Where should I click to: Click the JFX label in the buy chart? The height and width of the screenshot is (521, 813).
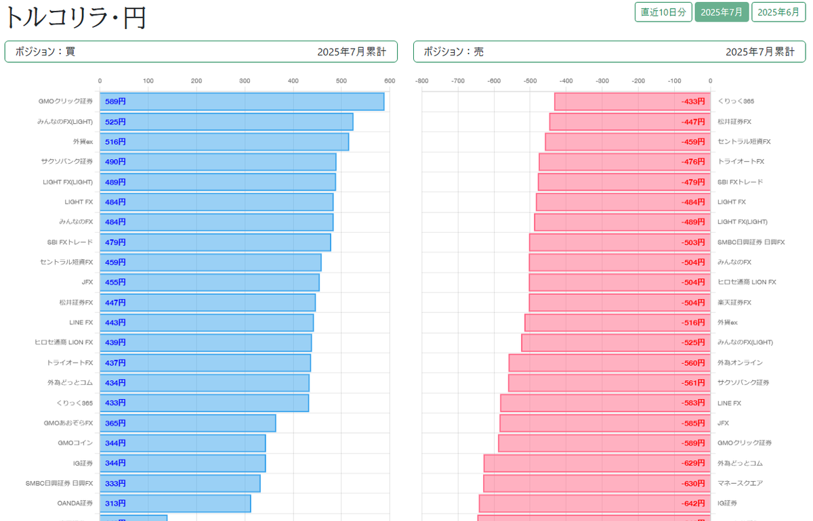87,282
